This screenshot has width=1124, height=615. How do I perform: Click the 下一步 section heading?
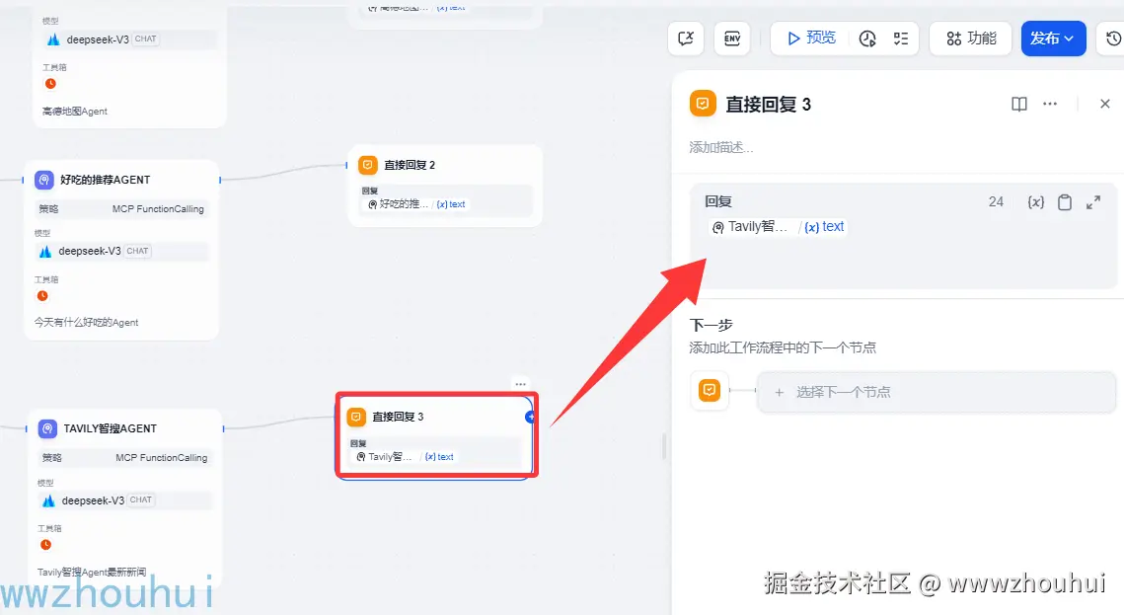pyautogui.click(x=712, y=326)
